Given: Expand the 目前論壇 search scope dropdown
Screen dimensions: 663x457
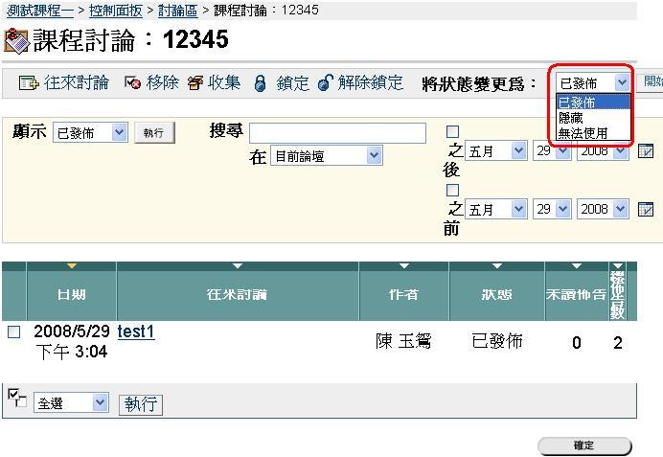Looking at the screenshot, I should [326, 155].
